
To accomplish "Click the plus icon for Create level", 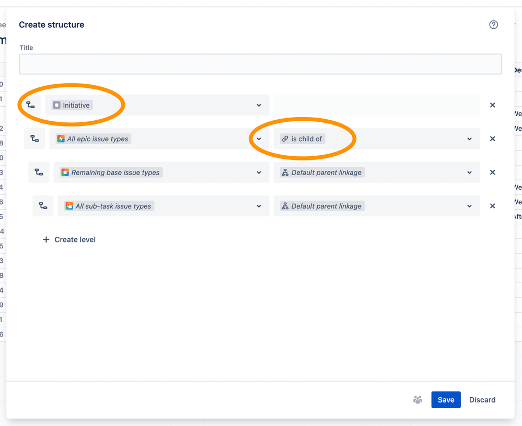I will point(47,239).
